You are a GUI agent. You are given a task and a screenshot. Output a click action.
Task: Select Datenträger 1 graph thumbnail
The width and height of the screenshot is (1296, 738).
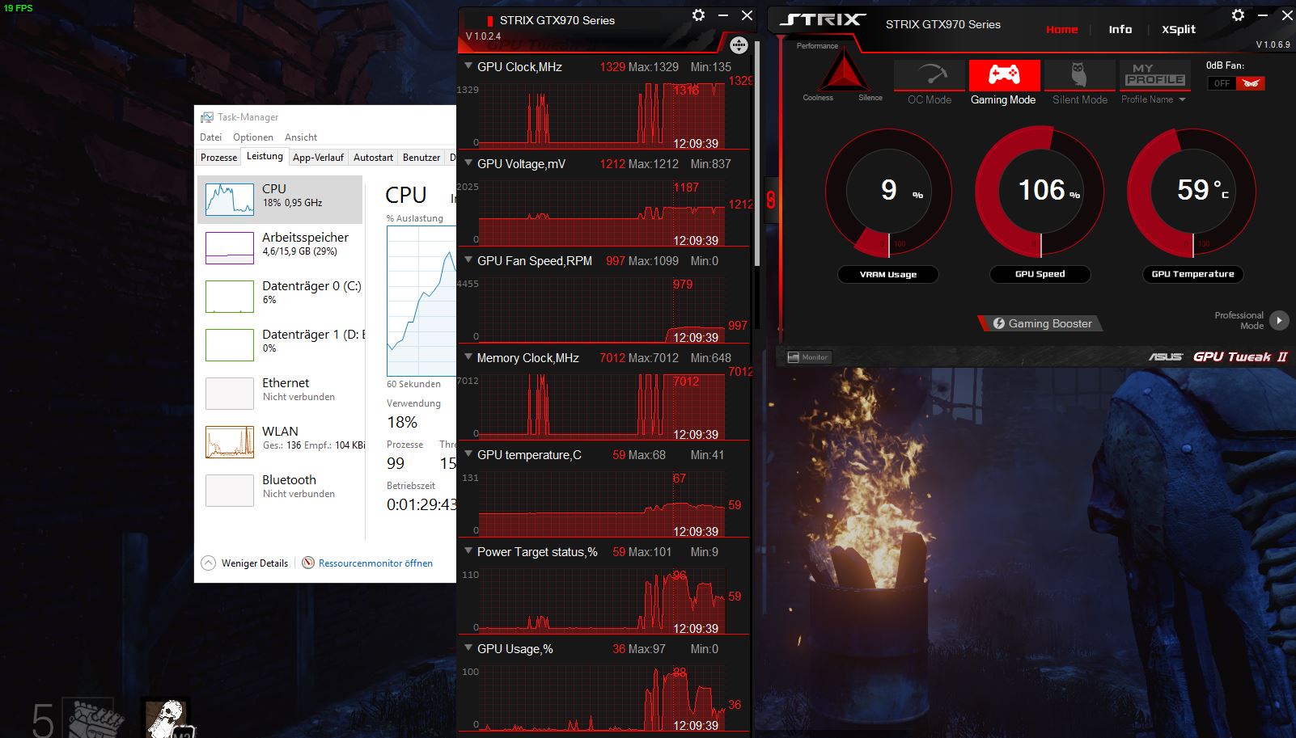(230, 344)
